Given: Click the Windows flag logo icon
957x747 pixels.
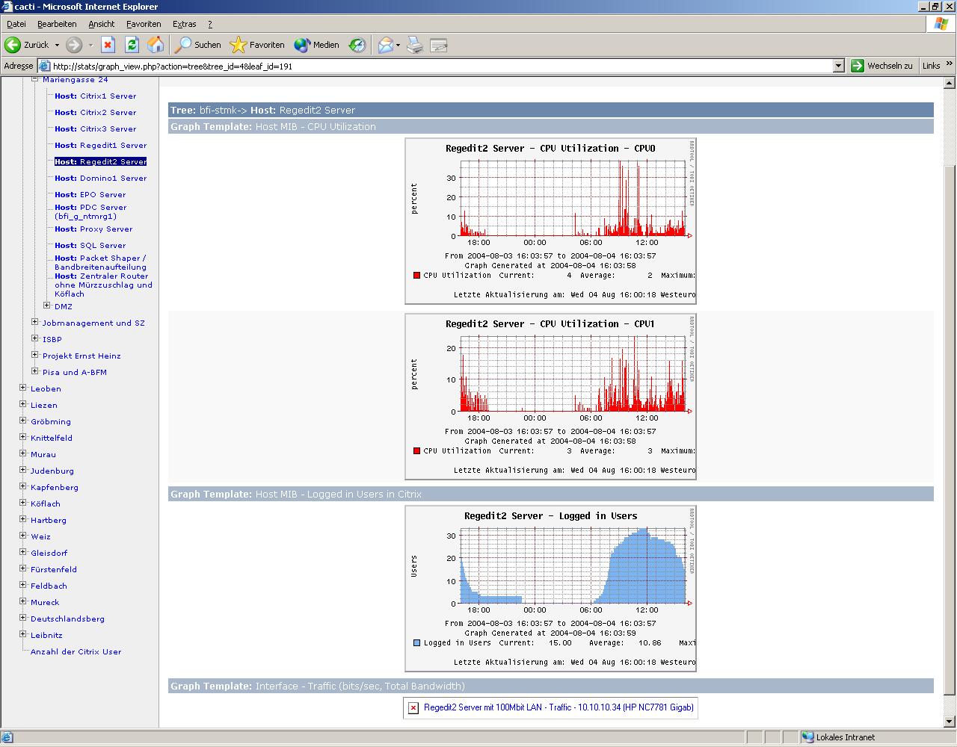Looking at the screenshot, I should tap(941, 24).
